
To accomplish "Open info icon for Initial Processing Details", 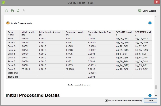I will [x=150, y=96].
